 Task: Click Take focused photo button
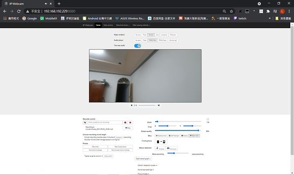pos(120,147)
